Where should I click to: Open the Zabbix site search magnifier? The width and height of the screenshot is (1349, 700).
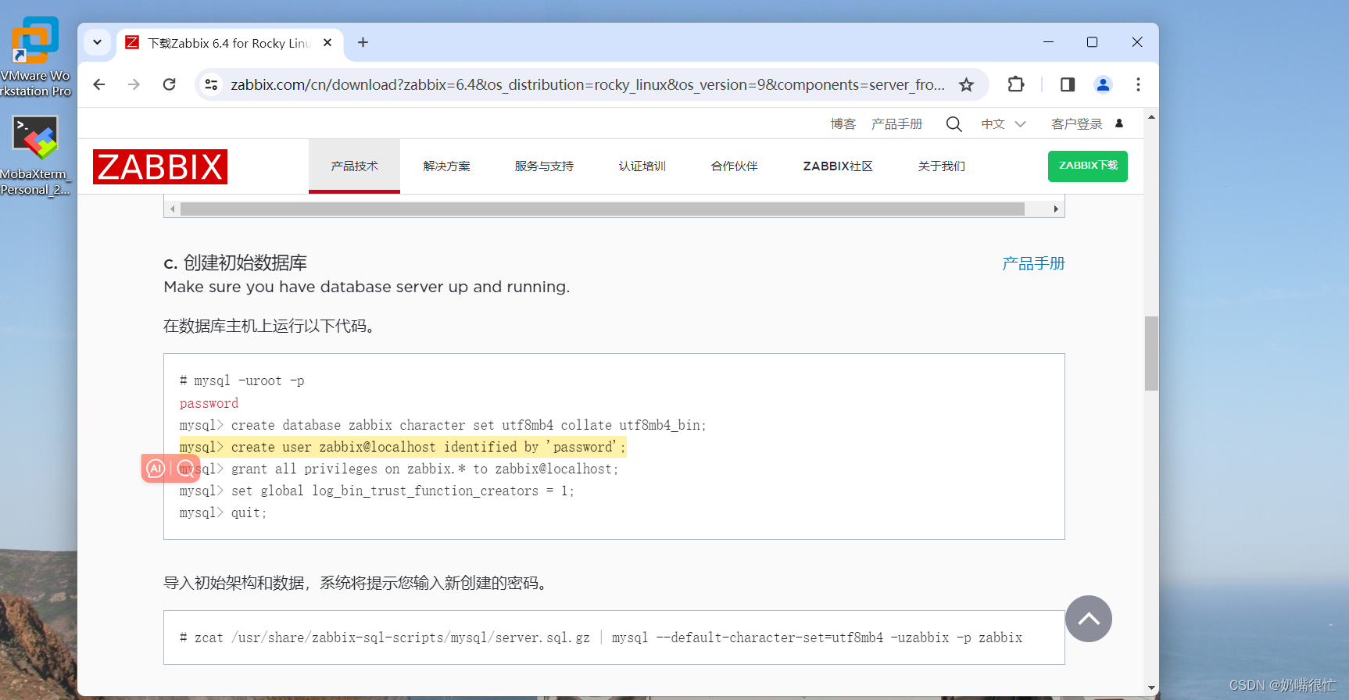[x=954, y=124]
